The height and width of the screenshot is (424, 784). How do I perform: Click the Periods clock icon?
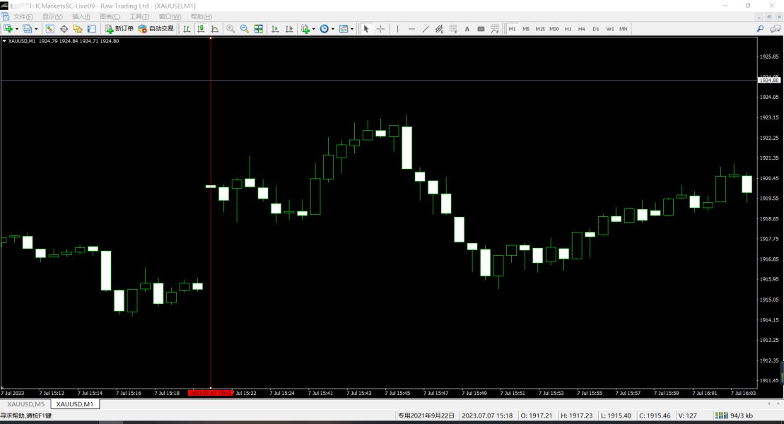(x=324, y=29)
